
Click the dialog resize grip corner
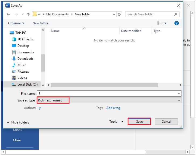coord(181,127)
